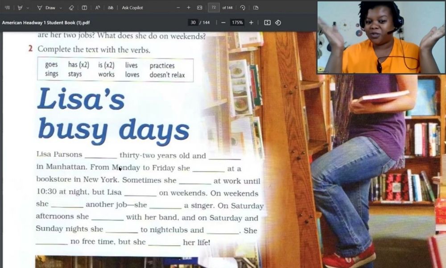The image size is (446, 268).
Task: Open the table of contents panel
Action: (8, 8)
